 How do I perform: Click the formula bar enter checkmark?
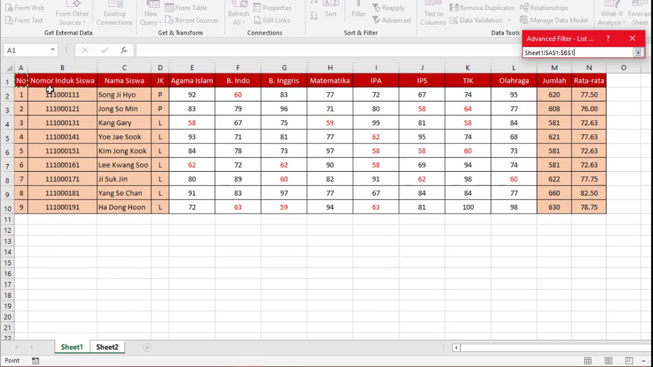click(105, 50)
